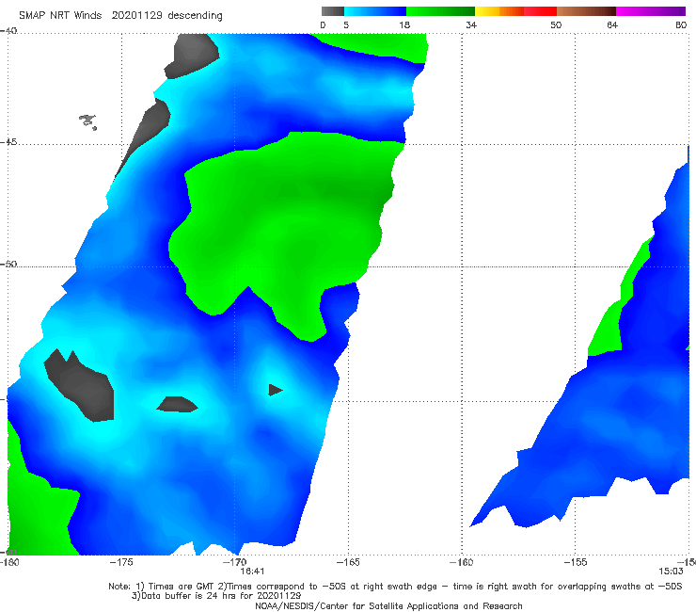Click the longitude label '-155'
Image resolution: width=696 pixels, height=612 pixels.
[576, 562]
